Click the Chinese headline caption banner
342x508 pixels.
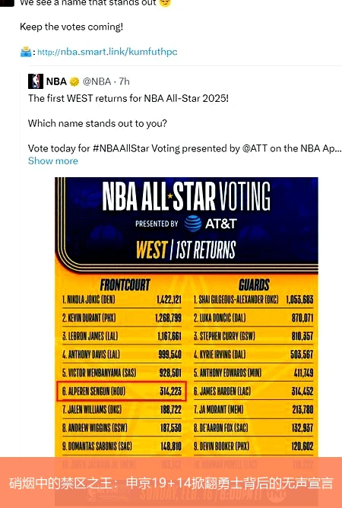pyautogui.click(x=171, y=482)
